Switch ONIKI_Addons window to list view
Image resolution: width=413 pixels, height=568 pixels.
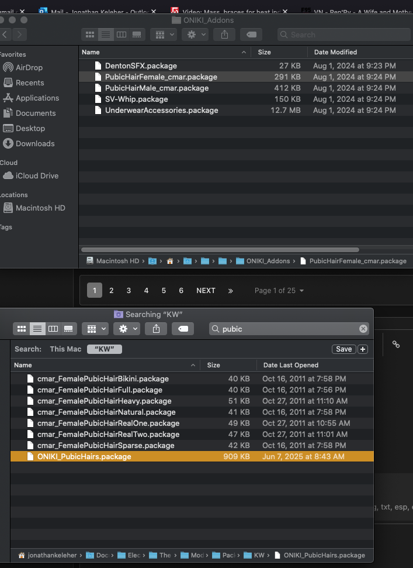(x=106, y=35)
